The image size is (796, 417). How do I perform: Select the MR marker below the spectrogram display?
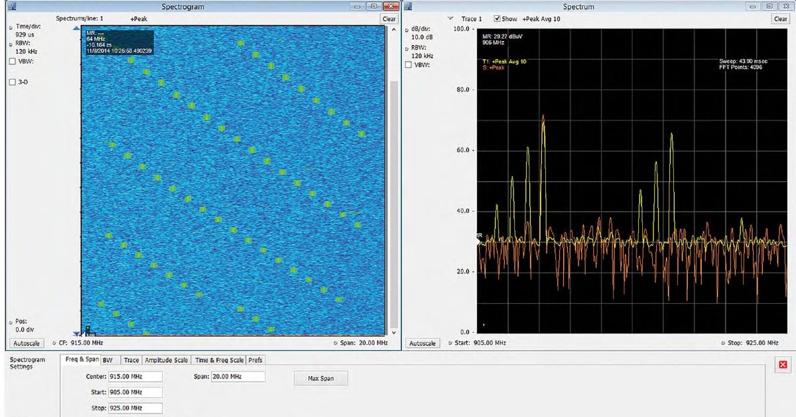(89, 335)
